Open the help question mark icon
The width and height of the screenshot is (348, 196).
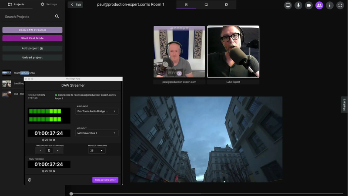click(x=30, y=180)
